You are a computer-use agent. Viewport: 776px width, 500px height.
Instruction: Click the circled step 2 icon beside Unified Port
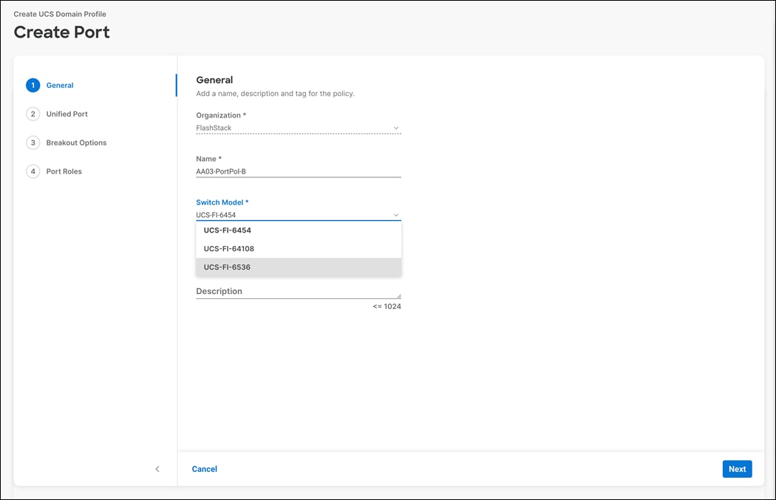click(33, 114)
